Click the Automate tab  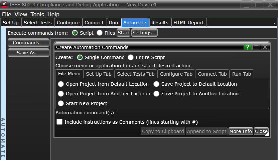(x=135, y=23)
